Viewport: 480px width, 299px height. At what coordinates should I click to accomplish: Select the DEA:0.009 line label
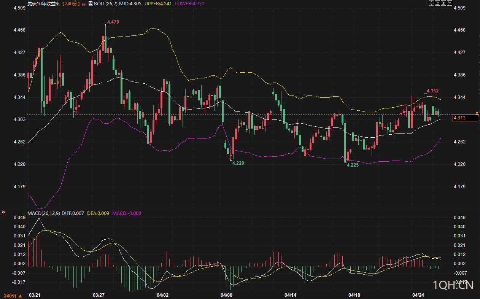(98, 213)
